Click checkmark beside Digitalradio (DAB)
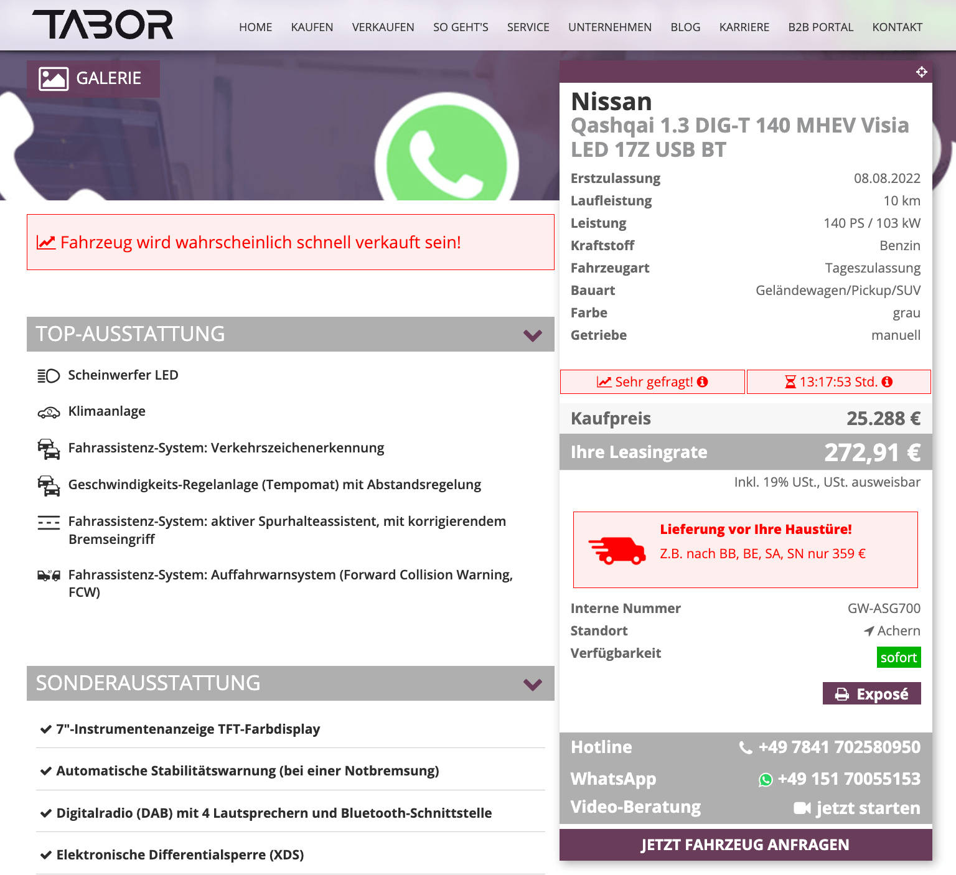 pyautogui.click(x=45, y=813)
